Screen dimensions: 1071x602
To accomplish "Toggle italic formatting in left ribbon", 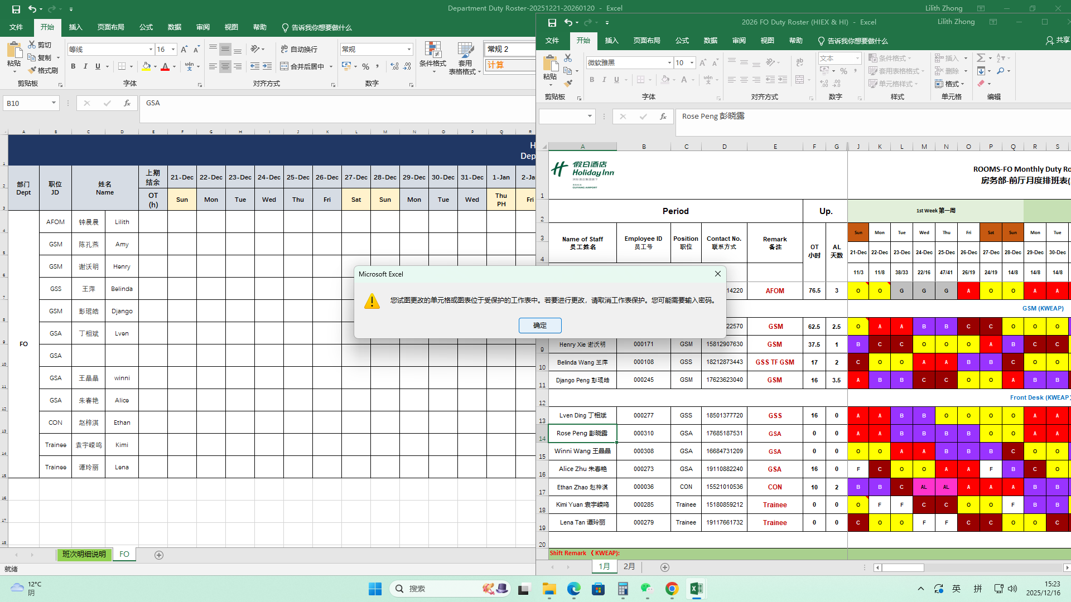I will coord(85,66).
